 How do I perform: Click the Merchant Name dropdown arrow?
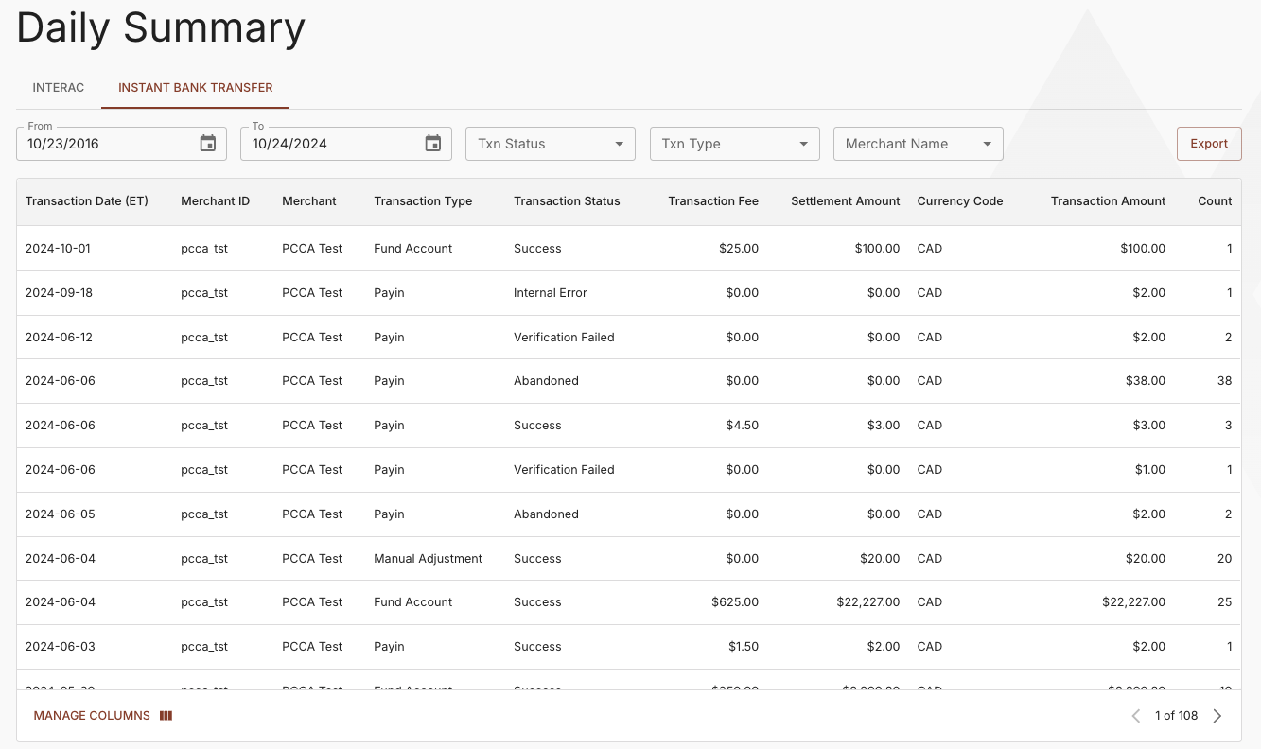pos(989,143)
